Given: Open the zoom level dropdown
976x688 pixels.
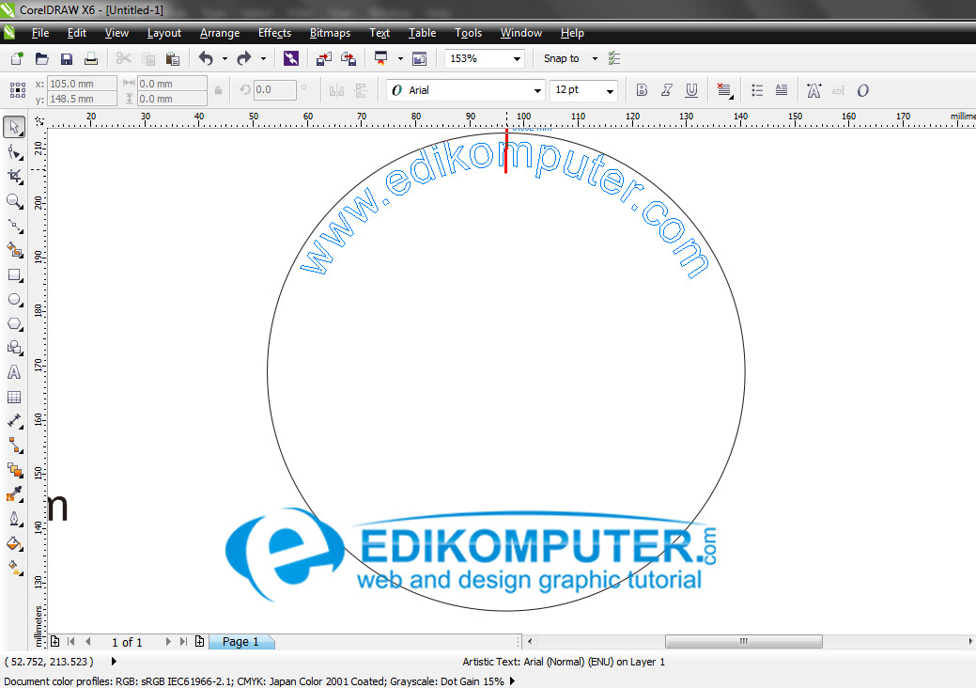Looking at the screenshot, I should (515, 57).
